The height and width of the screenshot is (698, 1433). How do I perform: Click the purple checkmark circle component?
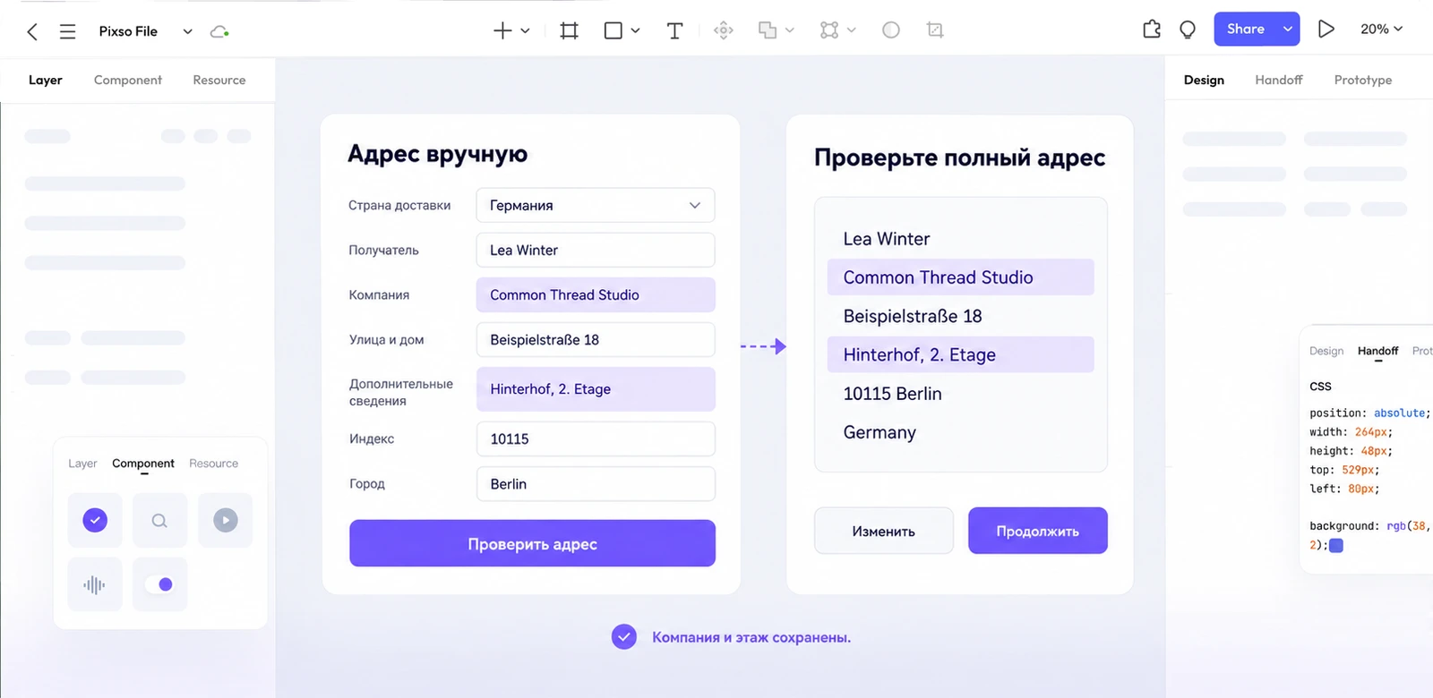pos(95,520)
